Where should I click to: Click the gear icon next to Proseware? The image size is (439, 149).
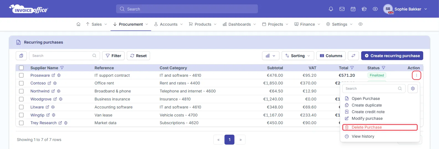coord(59,75)
